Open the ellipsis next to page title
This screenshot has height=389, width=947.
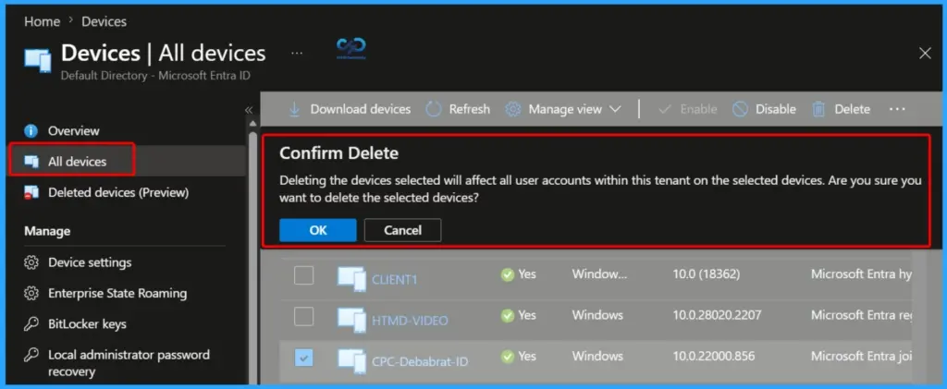[x=297, y=53]
